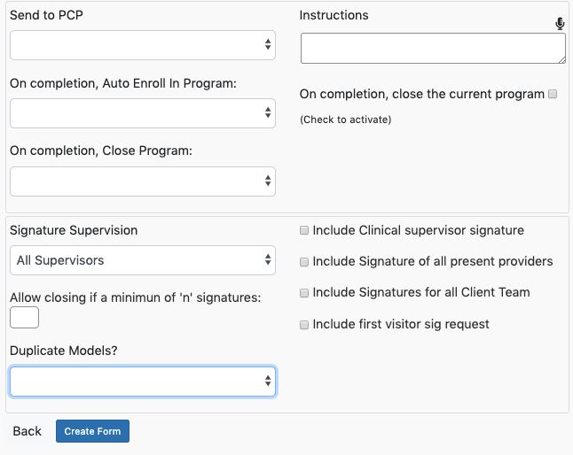Screen dimensions: 573x455
Task: Toggle Include Signature of all present providers
Action: (304, 262)
